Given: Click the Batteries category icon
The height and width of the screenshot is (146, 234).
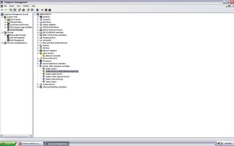Looking at the screenshot, I should [41, 17].
